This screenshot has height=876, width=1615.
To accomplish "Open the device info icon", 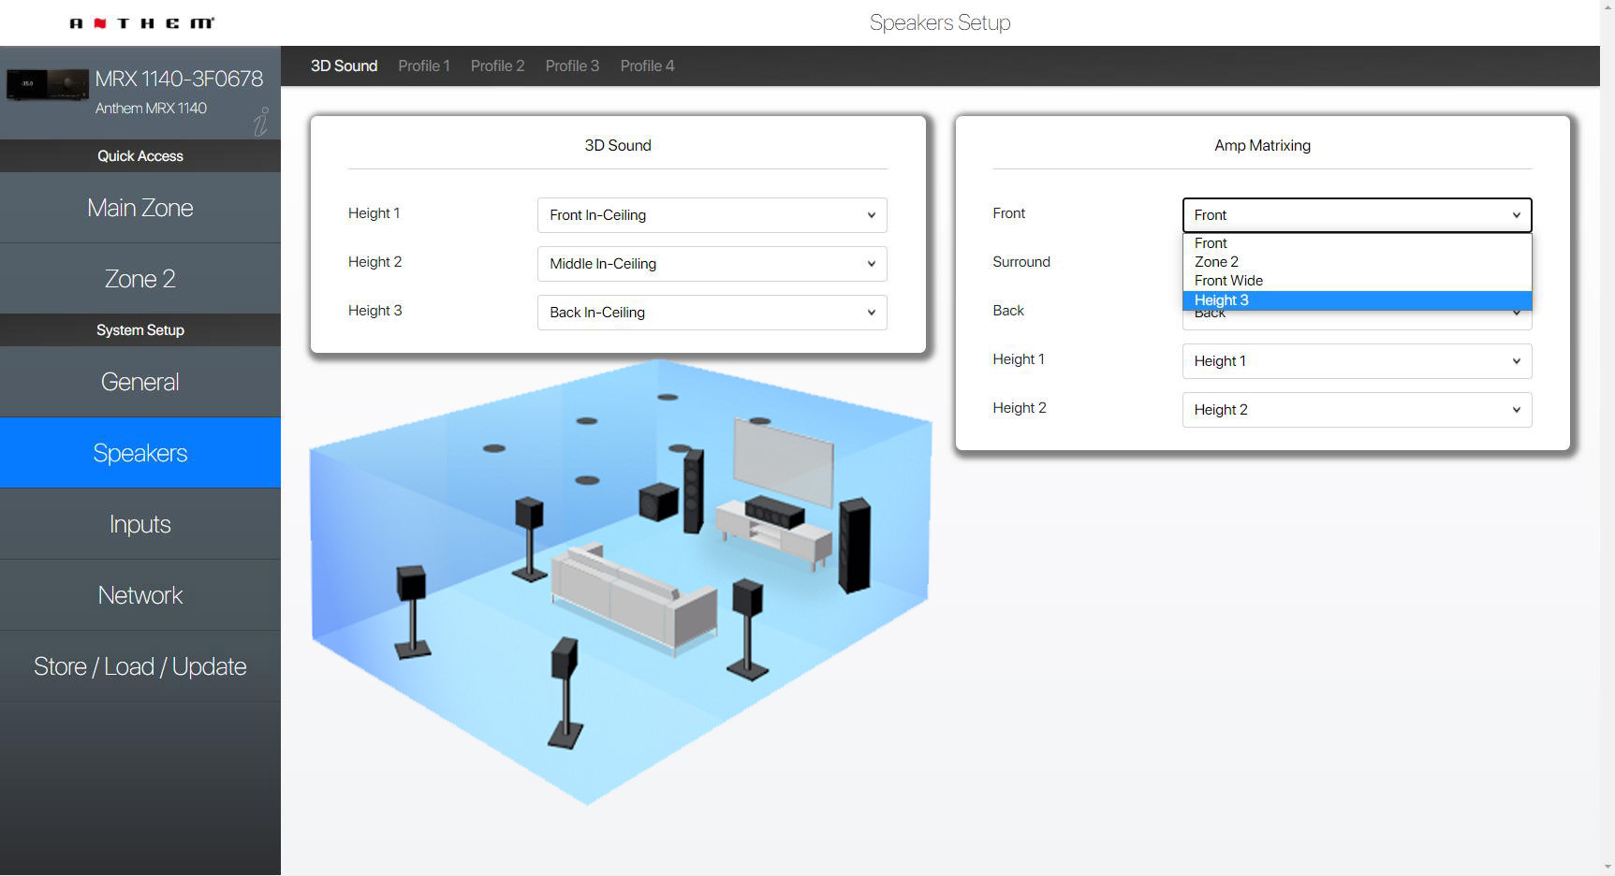I will coord(262,122).
